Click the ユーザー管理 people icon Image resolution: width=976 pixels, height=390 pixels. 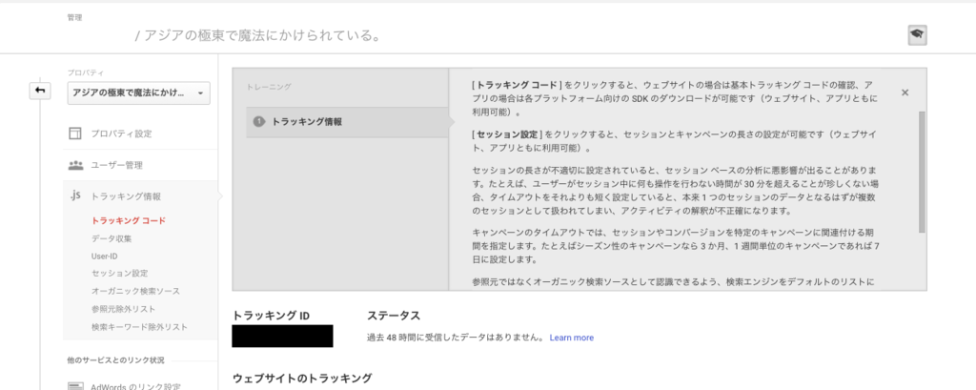(75, 165)
